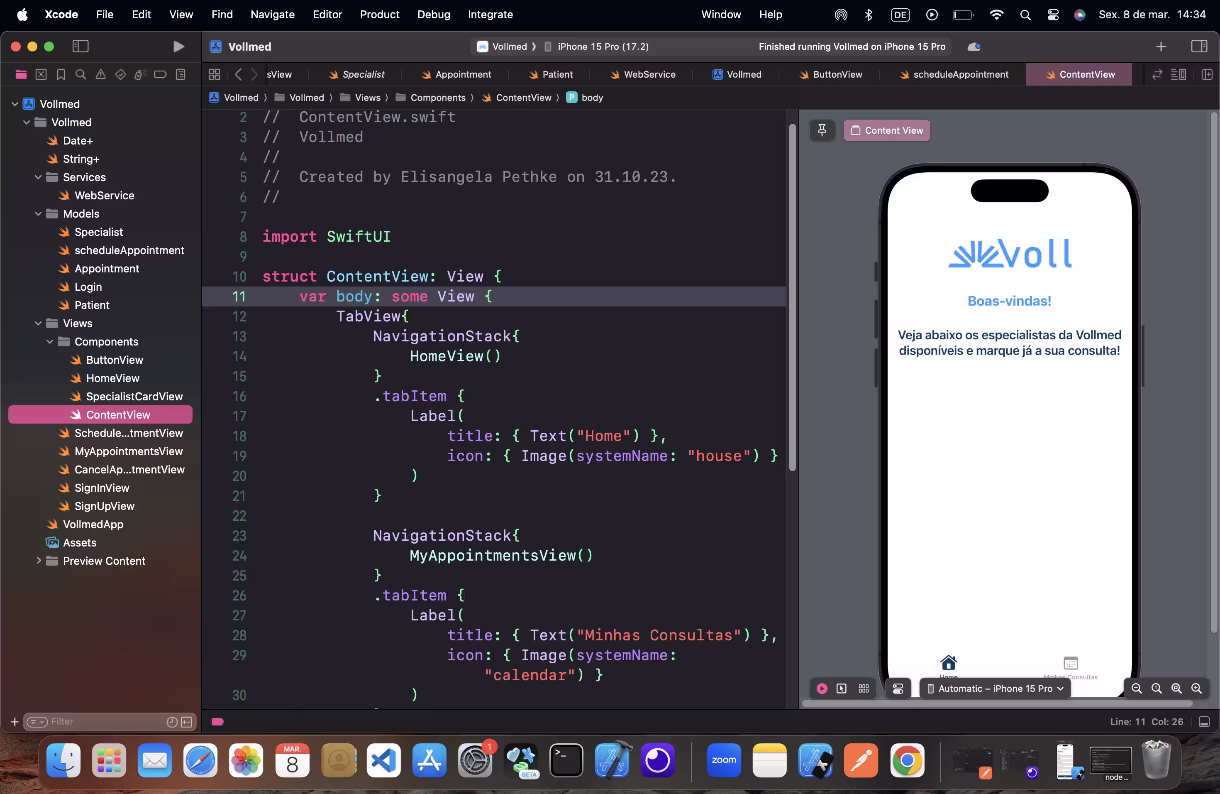The width and height of the screenshot is (1220, 794).
Task: Open the Debug navigator icon
Action: pyautogui.click(x=140, y=74)
